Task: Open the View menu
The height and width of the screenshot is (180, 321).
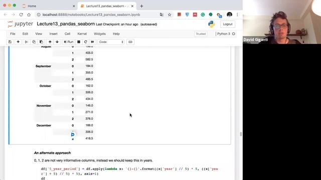Action: point(39,34)
